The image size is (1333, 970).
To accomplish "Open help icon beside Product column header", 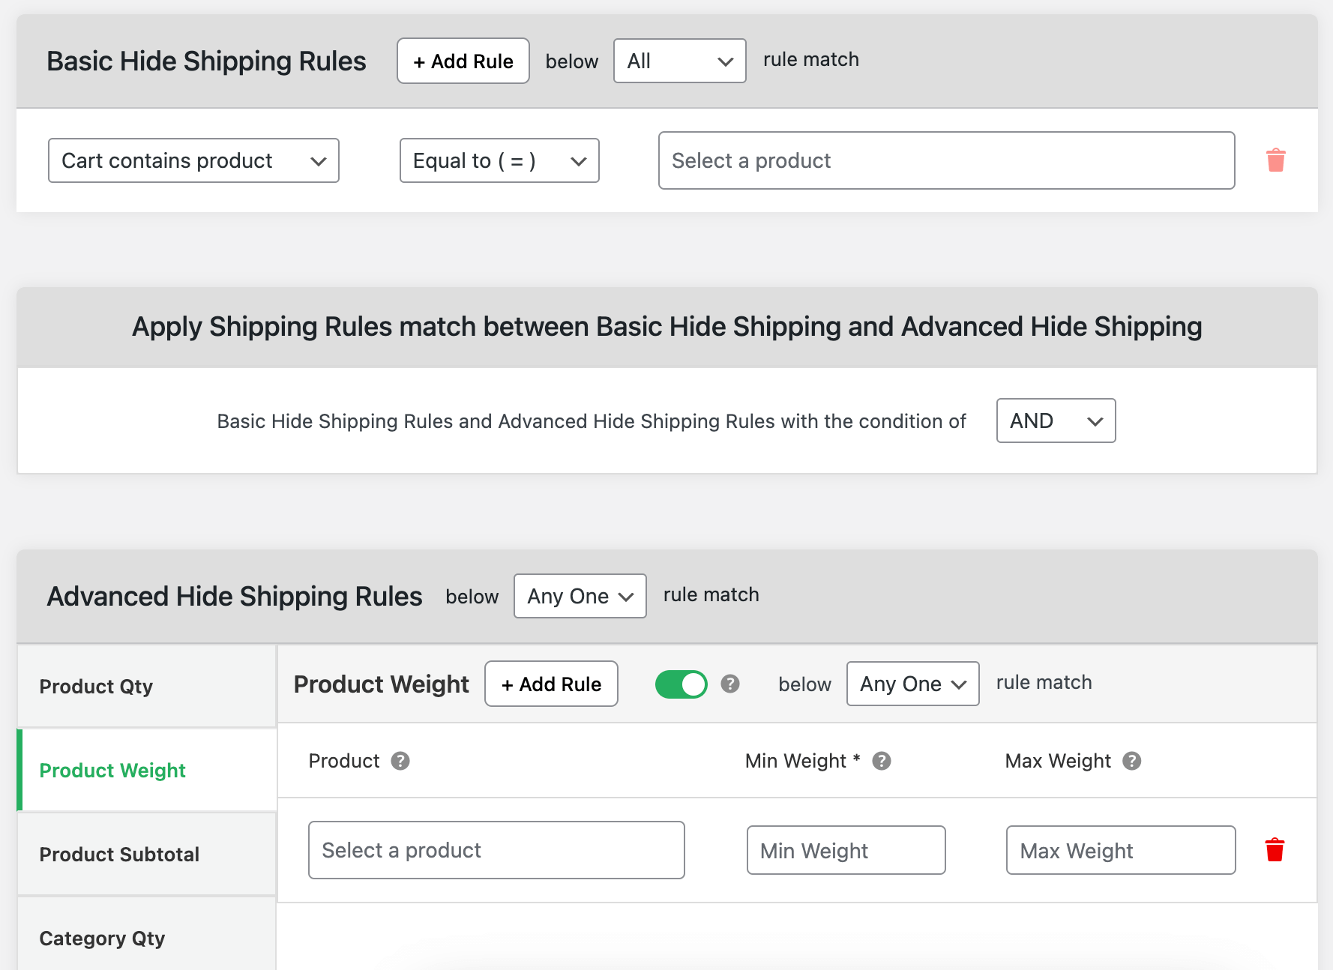I will pyautogui.click(x=400, y=761).
